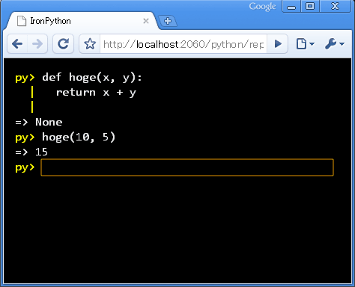Viewport: 355px width, 287px height.
Task: Minimize the Chrome window
Action: (x=291, y=6)
